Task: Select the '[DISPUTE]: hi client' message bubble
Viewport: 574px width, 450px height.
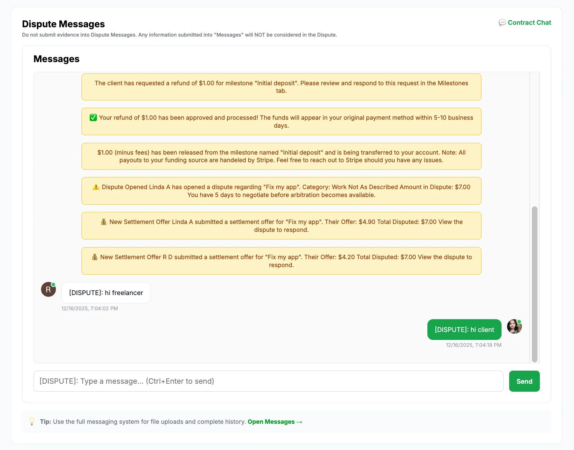Action: [x=464, y=330]
